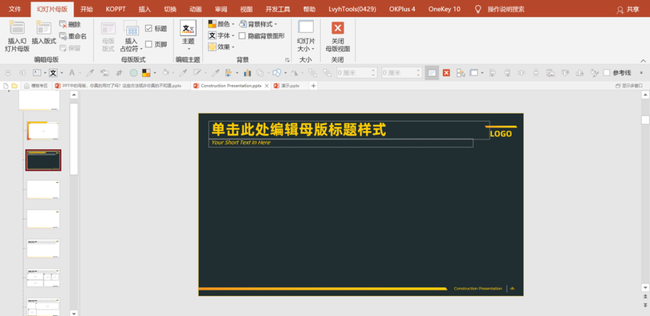The width and height of the screenshot is (650, 316).
Task: Click green circle shape icon in toolbar
Action: 134,73
